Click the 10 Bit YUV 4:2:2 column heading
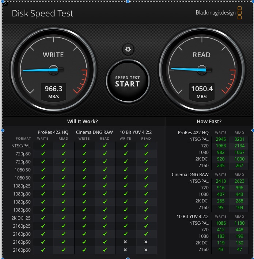 (136, 132)
